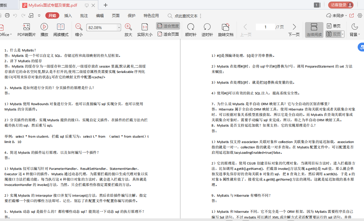Click the save-as icon in the quick toolbar
The height and width of the screenshot is (221, 364).
[x=31, y=15]
